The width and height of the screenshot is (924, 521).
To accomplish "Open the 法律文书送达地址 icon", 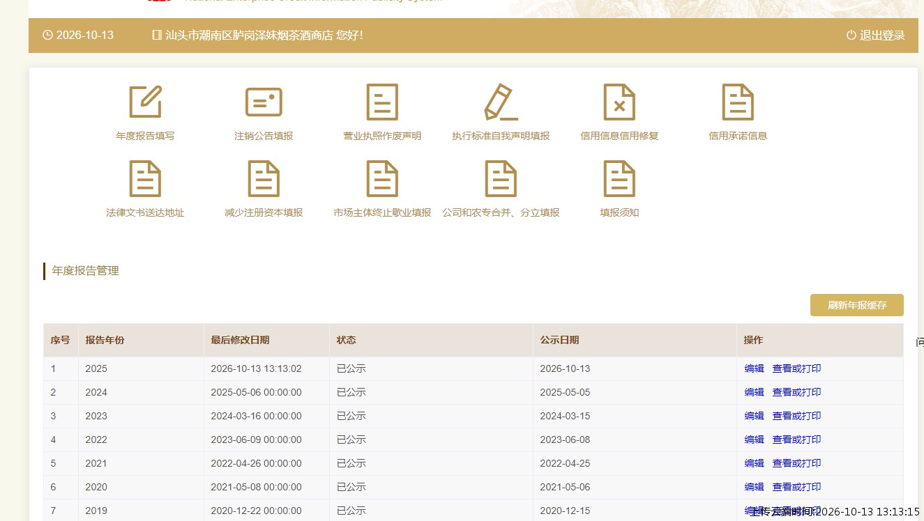I will [145, 178].
